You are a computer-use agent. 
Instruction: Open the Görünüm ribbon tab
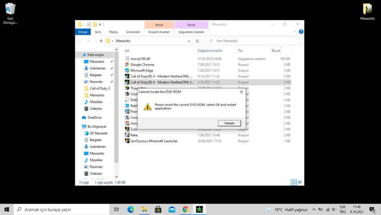coord(133,32)
